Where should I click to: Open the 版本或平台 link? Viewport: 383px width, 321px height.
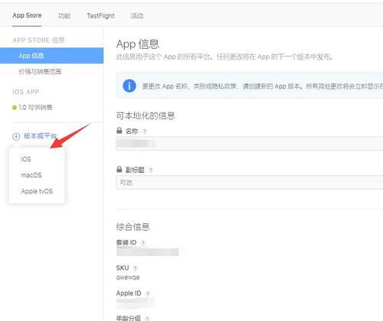coord(40,136)
